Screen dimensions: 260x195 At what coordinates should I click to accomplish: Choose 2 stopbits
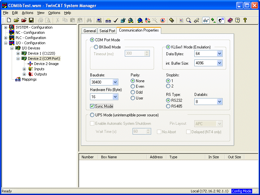pyautogui.click(x=168, y=86)
